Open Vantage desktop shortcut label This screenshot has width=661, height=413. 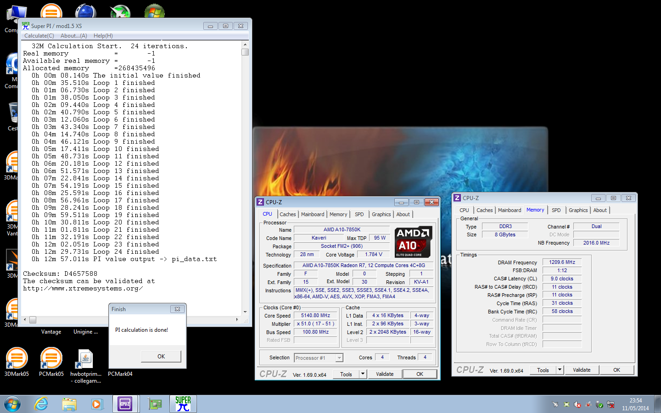(51, 332)
